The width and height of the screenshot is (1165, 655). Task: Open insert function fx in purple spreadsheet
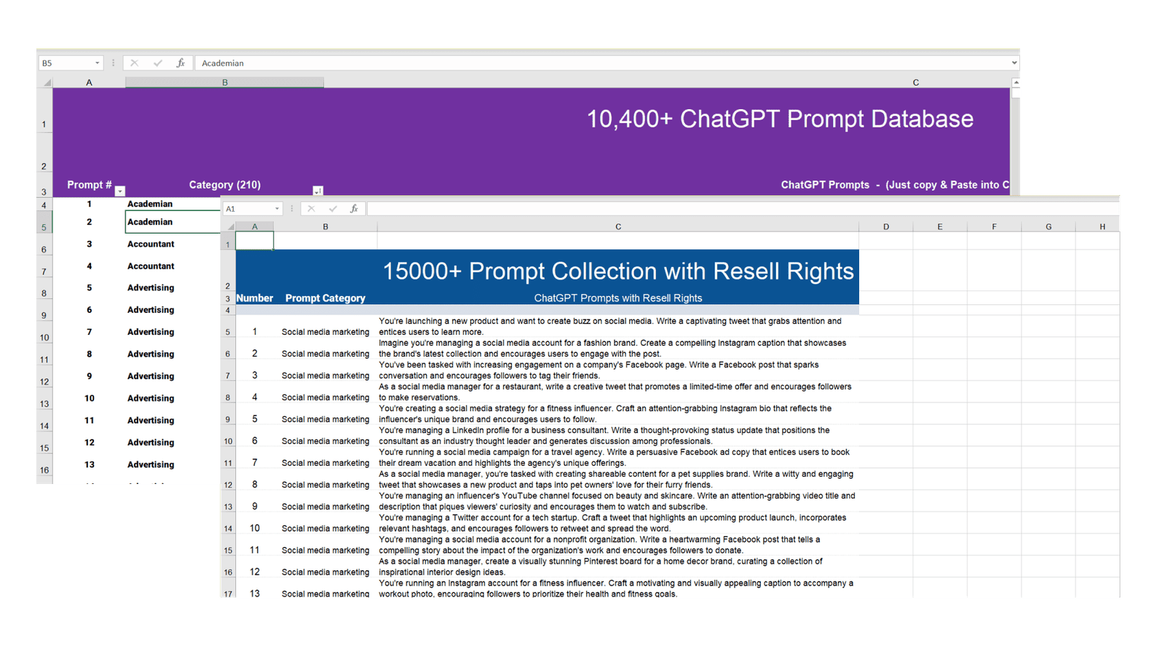pyautogui.click(x=181, y=63)
